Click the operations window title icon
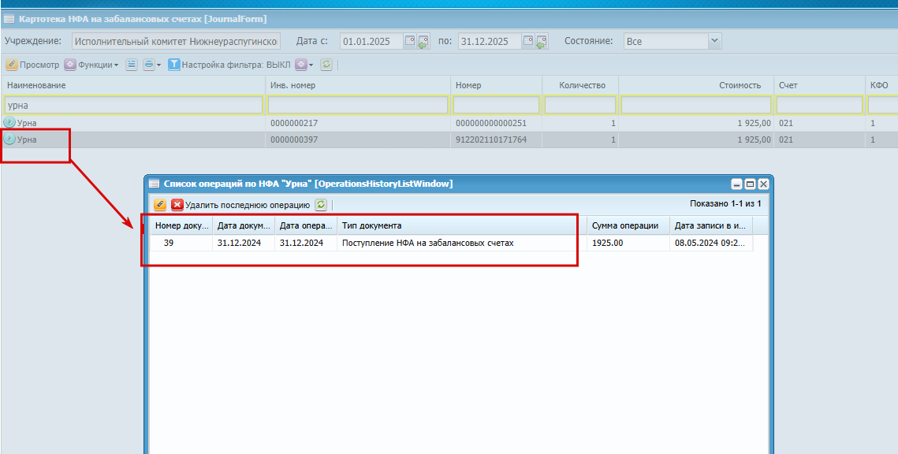 [154, 184]
